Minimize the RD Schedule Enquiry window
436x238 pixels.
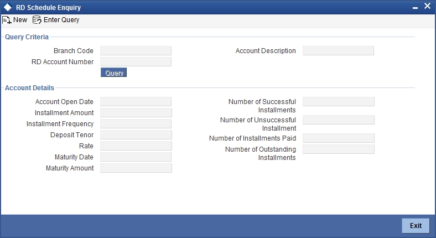(x=415, y=8)
